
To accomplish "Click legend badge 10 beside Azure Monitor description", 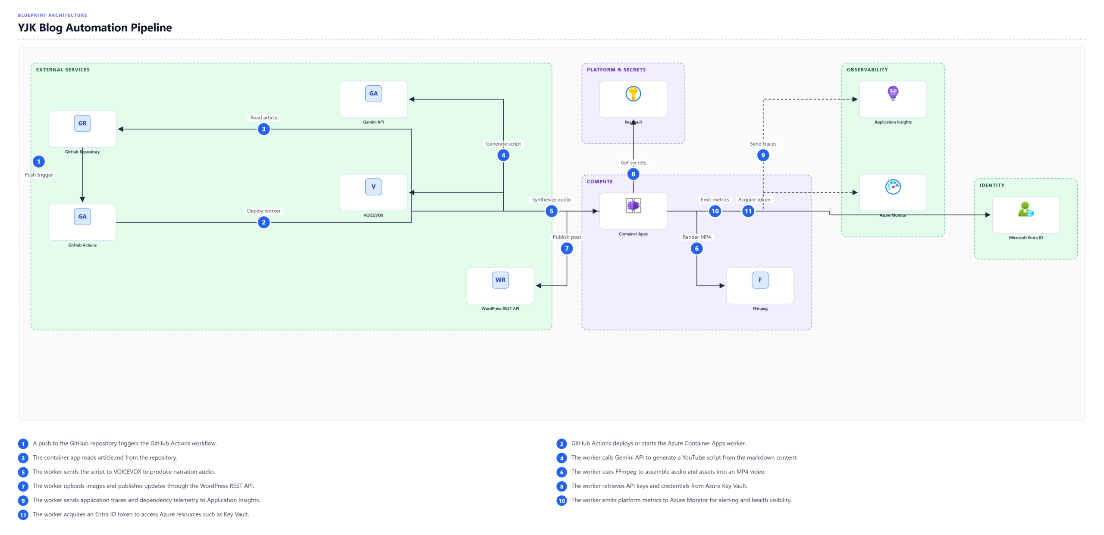I will [x=561, y=501].
